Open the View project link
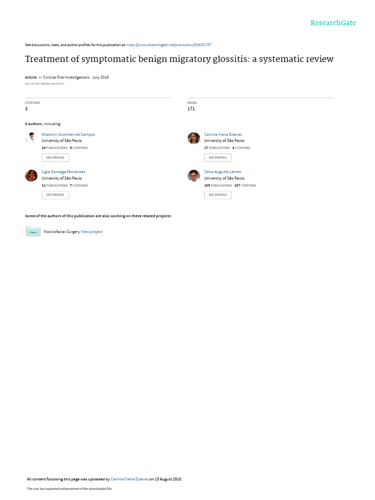 [x=92, y=232]
